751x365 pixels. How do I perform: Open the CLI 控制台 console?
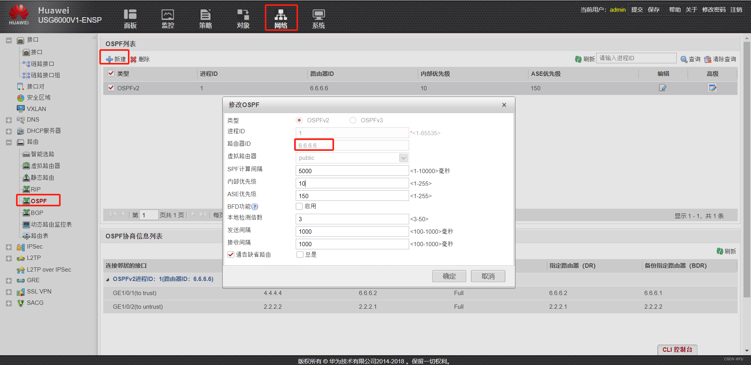coord(677,349)
